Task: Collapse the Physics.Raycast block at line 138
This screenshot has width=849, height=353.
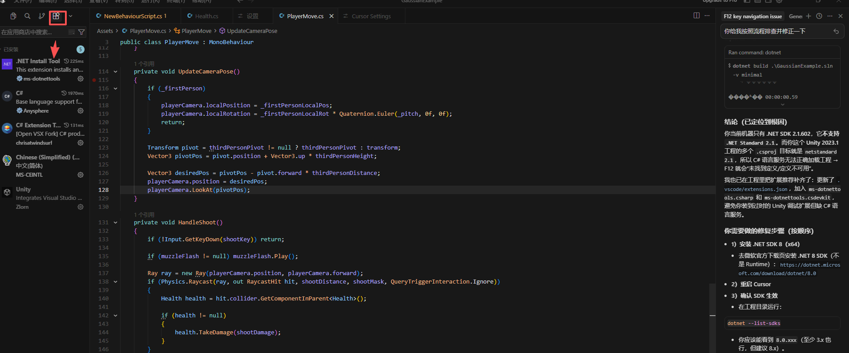Action: [x=116, y=282]
